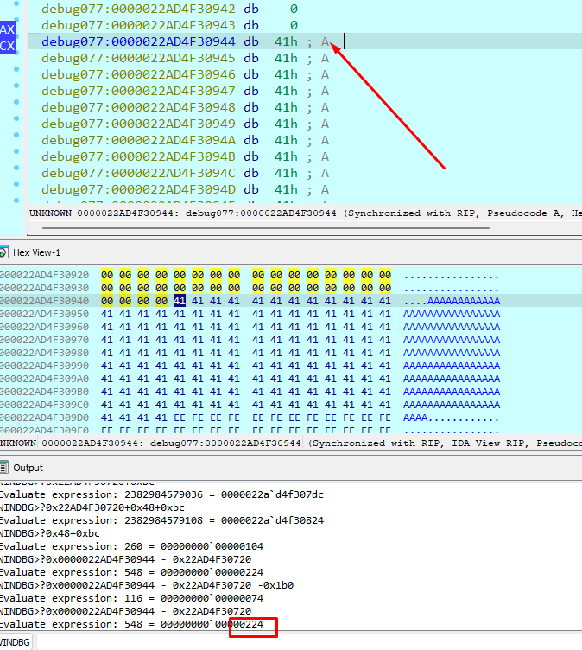Screen dimensions: 582x650
Task: Click the Output panel icon
Action: [x=3, y=468]
